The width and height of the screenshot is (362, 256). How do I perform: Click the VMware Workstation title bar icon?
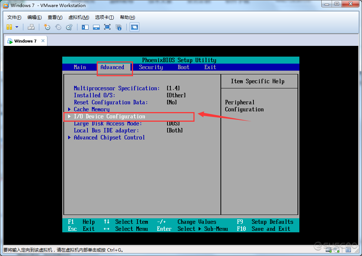click(x=6, y=5)
